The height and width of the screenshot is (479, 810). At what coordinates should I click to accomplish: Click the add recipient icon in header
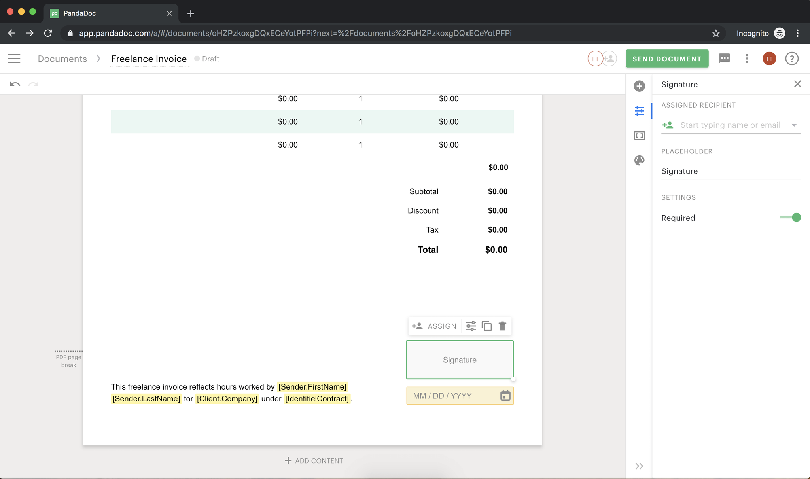(609, 59)
